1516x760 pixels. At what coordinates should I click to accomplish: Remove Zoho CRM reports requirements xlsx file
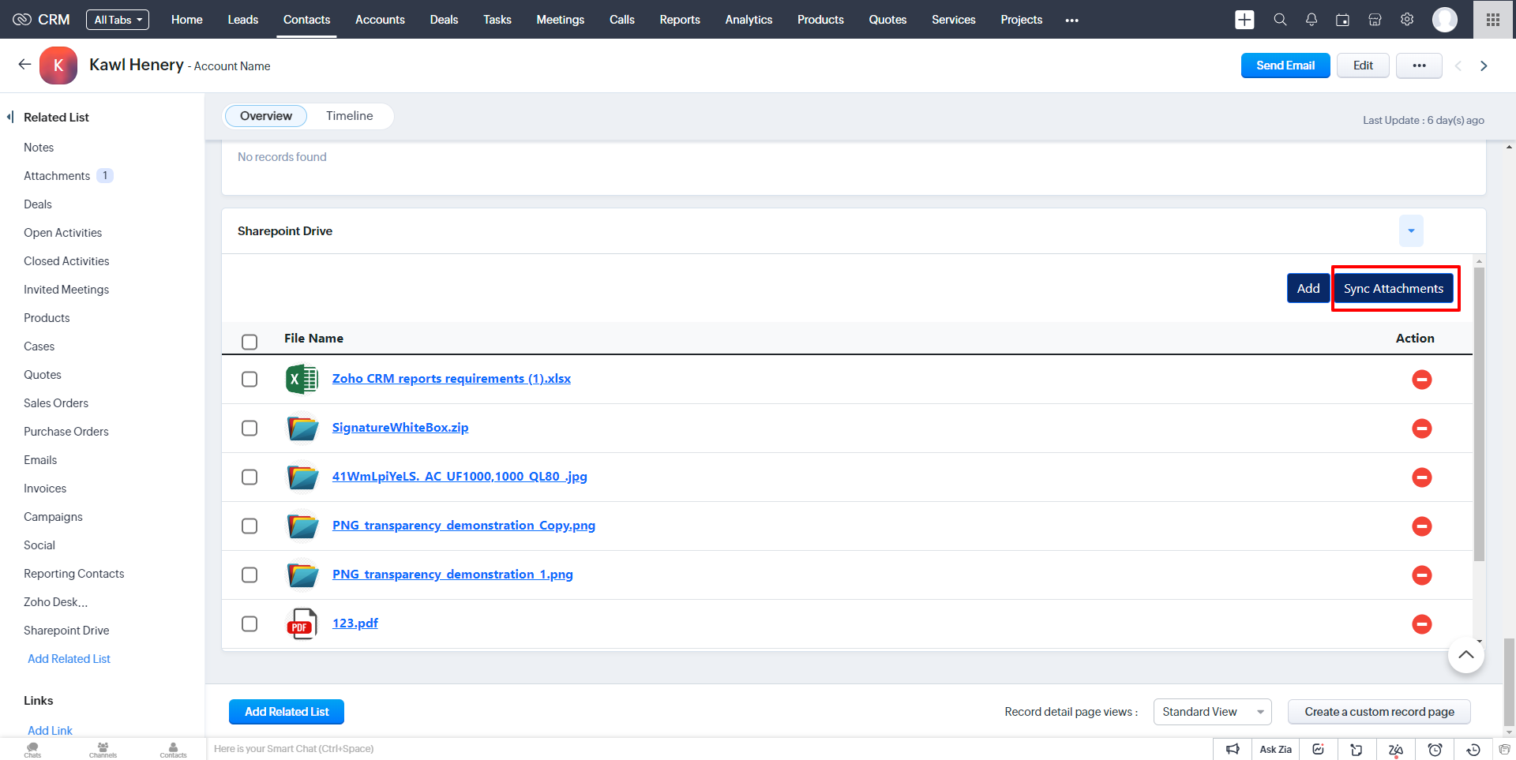(1422, 380)
